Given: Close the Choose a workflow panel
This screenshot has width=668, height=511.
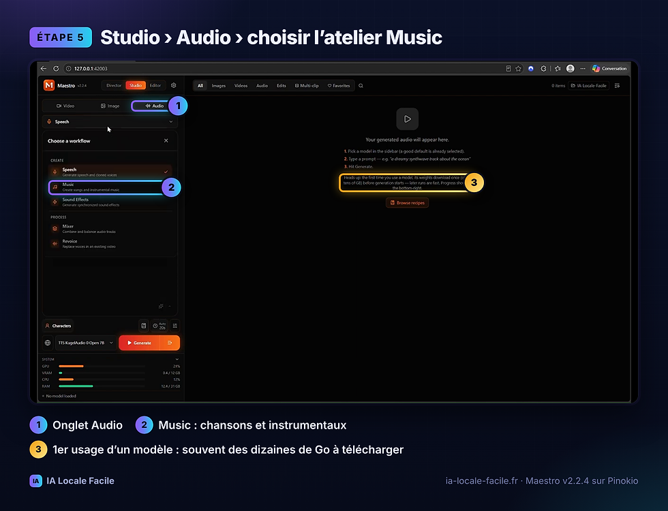Looking at the screenshot, I should (x=166, y=140).
